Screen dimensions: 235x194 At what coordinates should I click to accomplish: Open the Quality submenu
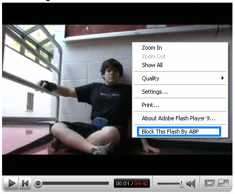pyautogui.click(x=180, y=78)
